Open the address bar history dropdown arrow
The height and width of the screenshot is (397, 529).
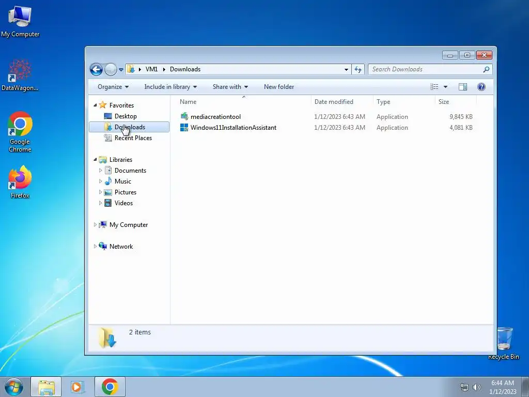pyautogui.click(x=346, y=70)
